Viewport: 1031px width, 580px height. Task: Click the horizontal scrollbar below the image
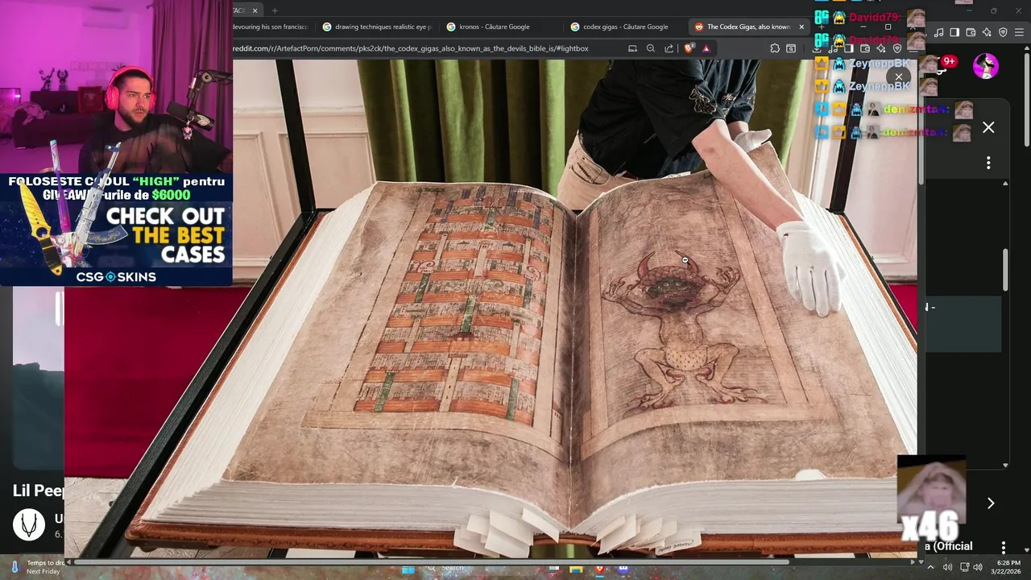pyautogui.click(x=431, y=562)
